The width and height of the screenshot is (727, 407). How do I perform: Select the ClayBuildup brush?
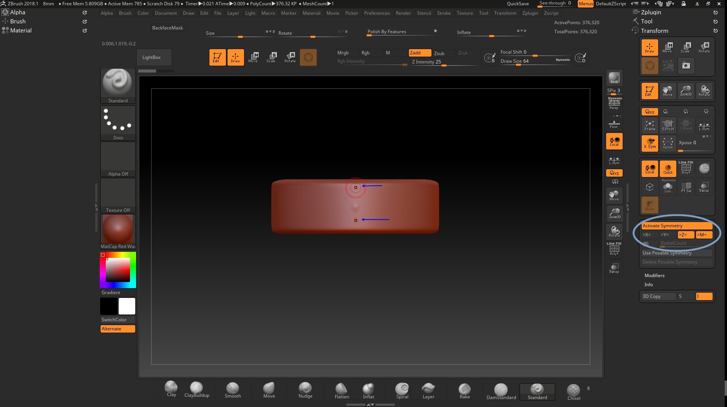196,389
